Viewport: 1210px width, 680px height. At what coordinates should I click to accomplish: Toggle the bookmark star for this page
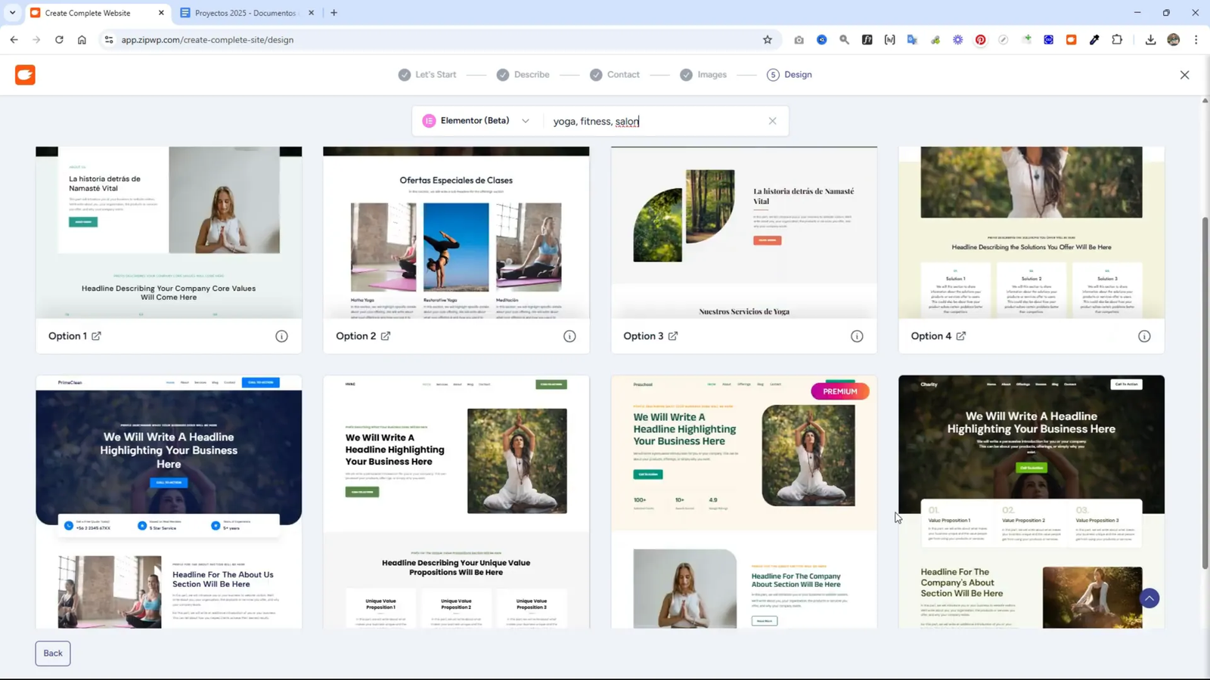766,39
